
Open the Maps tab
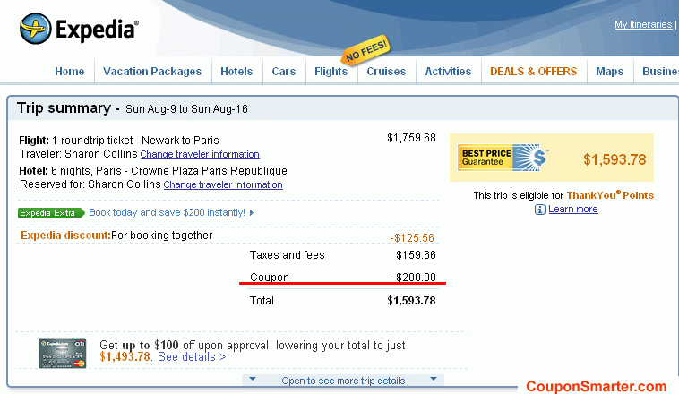(609, 72)
